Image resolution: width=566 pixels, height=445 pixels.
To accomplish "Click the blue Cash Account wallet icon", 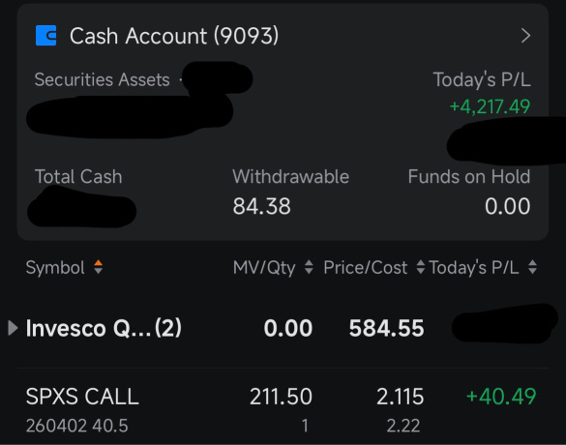I will pos(45,36).
